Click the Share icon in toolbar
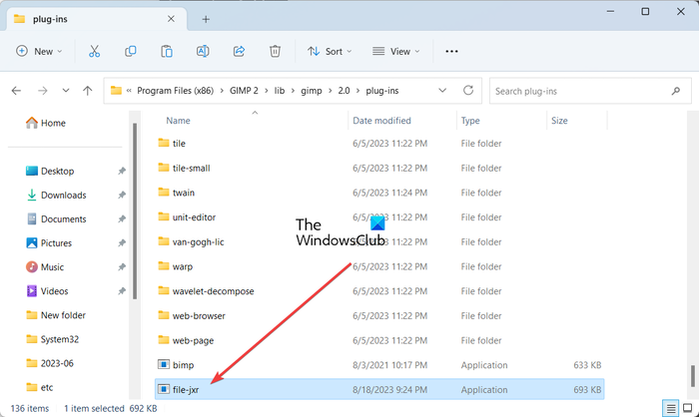The width and height of the screenshot is (699, 417). tap(239, 51)
